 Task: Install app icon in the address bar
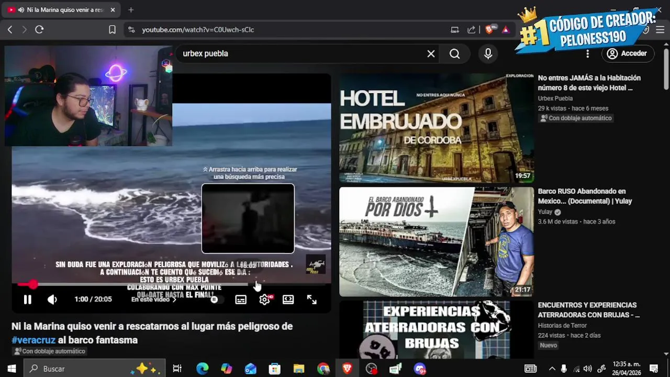click(x=455, y=30)
